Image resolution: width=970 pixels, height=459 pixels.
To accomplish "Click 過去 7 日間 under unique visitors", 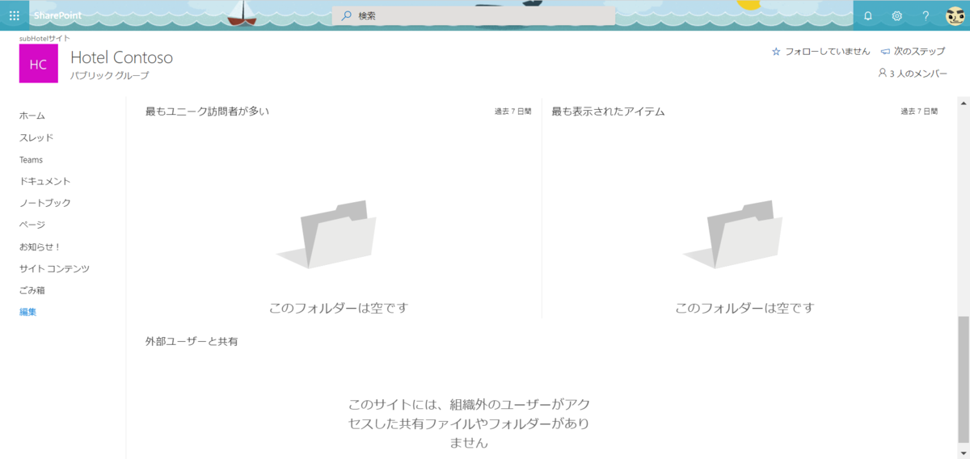I will click(x=512, y=112).
